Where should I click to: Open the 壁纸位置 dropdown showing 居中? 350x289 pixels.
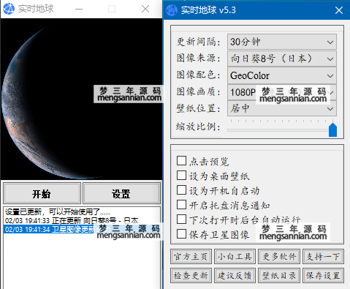tap(282, 108)
